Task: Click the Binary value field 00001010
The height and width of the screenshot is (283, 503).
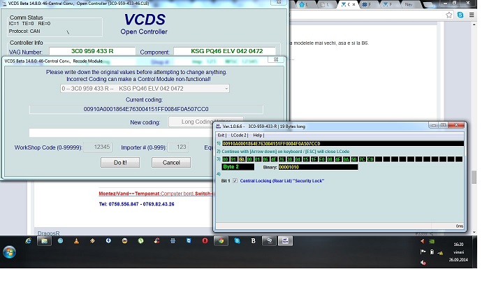Action: [x=318, y=167]
